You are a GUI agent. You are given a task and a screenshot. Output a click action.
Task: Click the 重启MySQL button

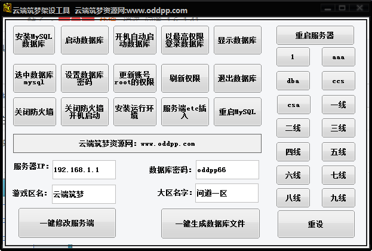[x=238, y=112]
